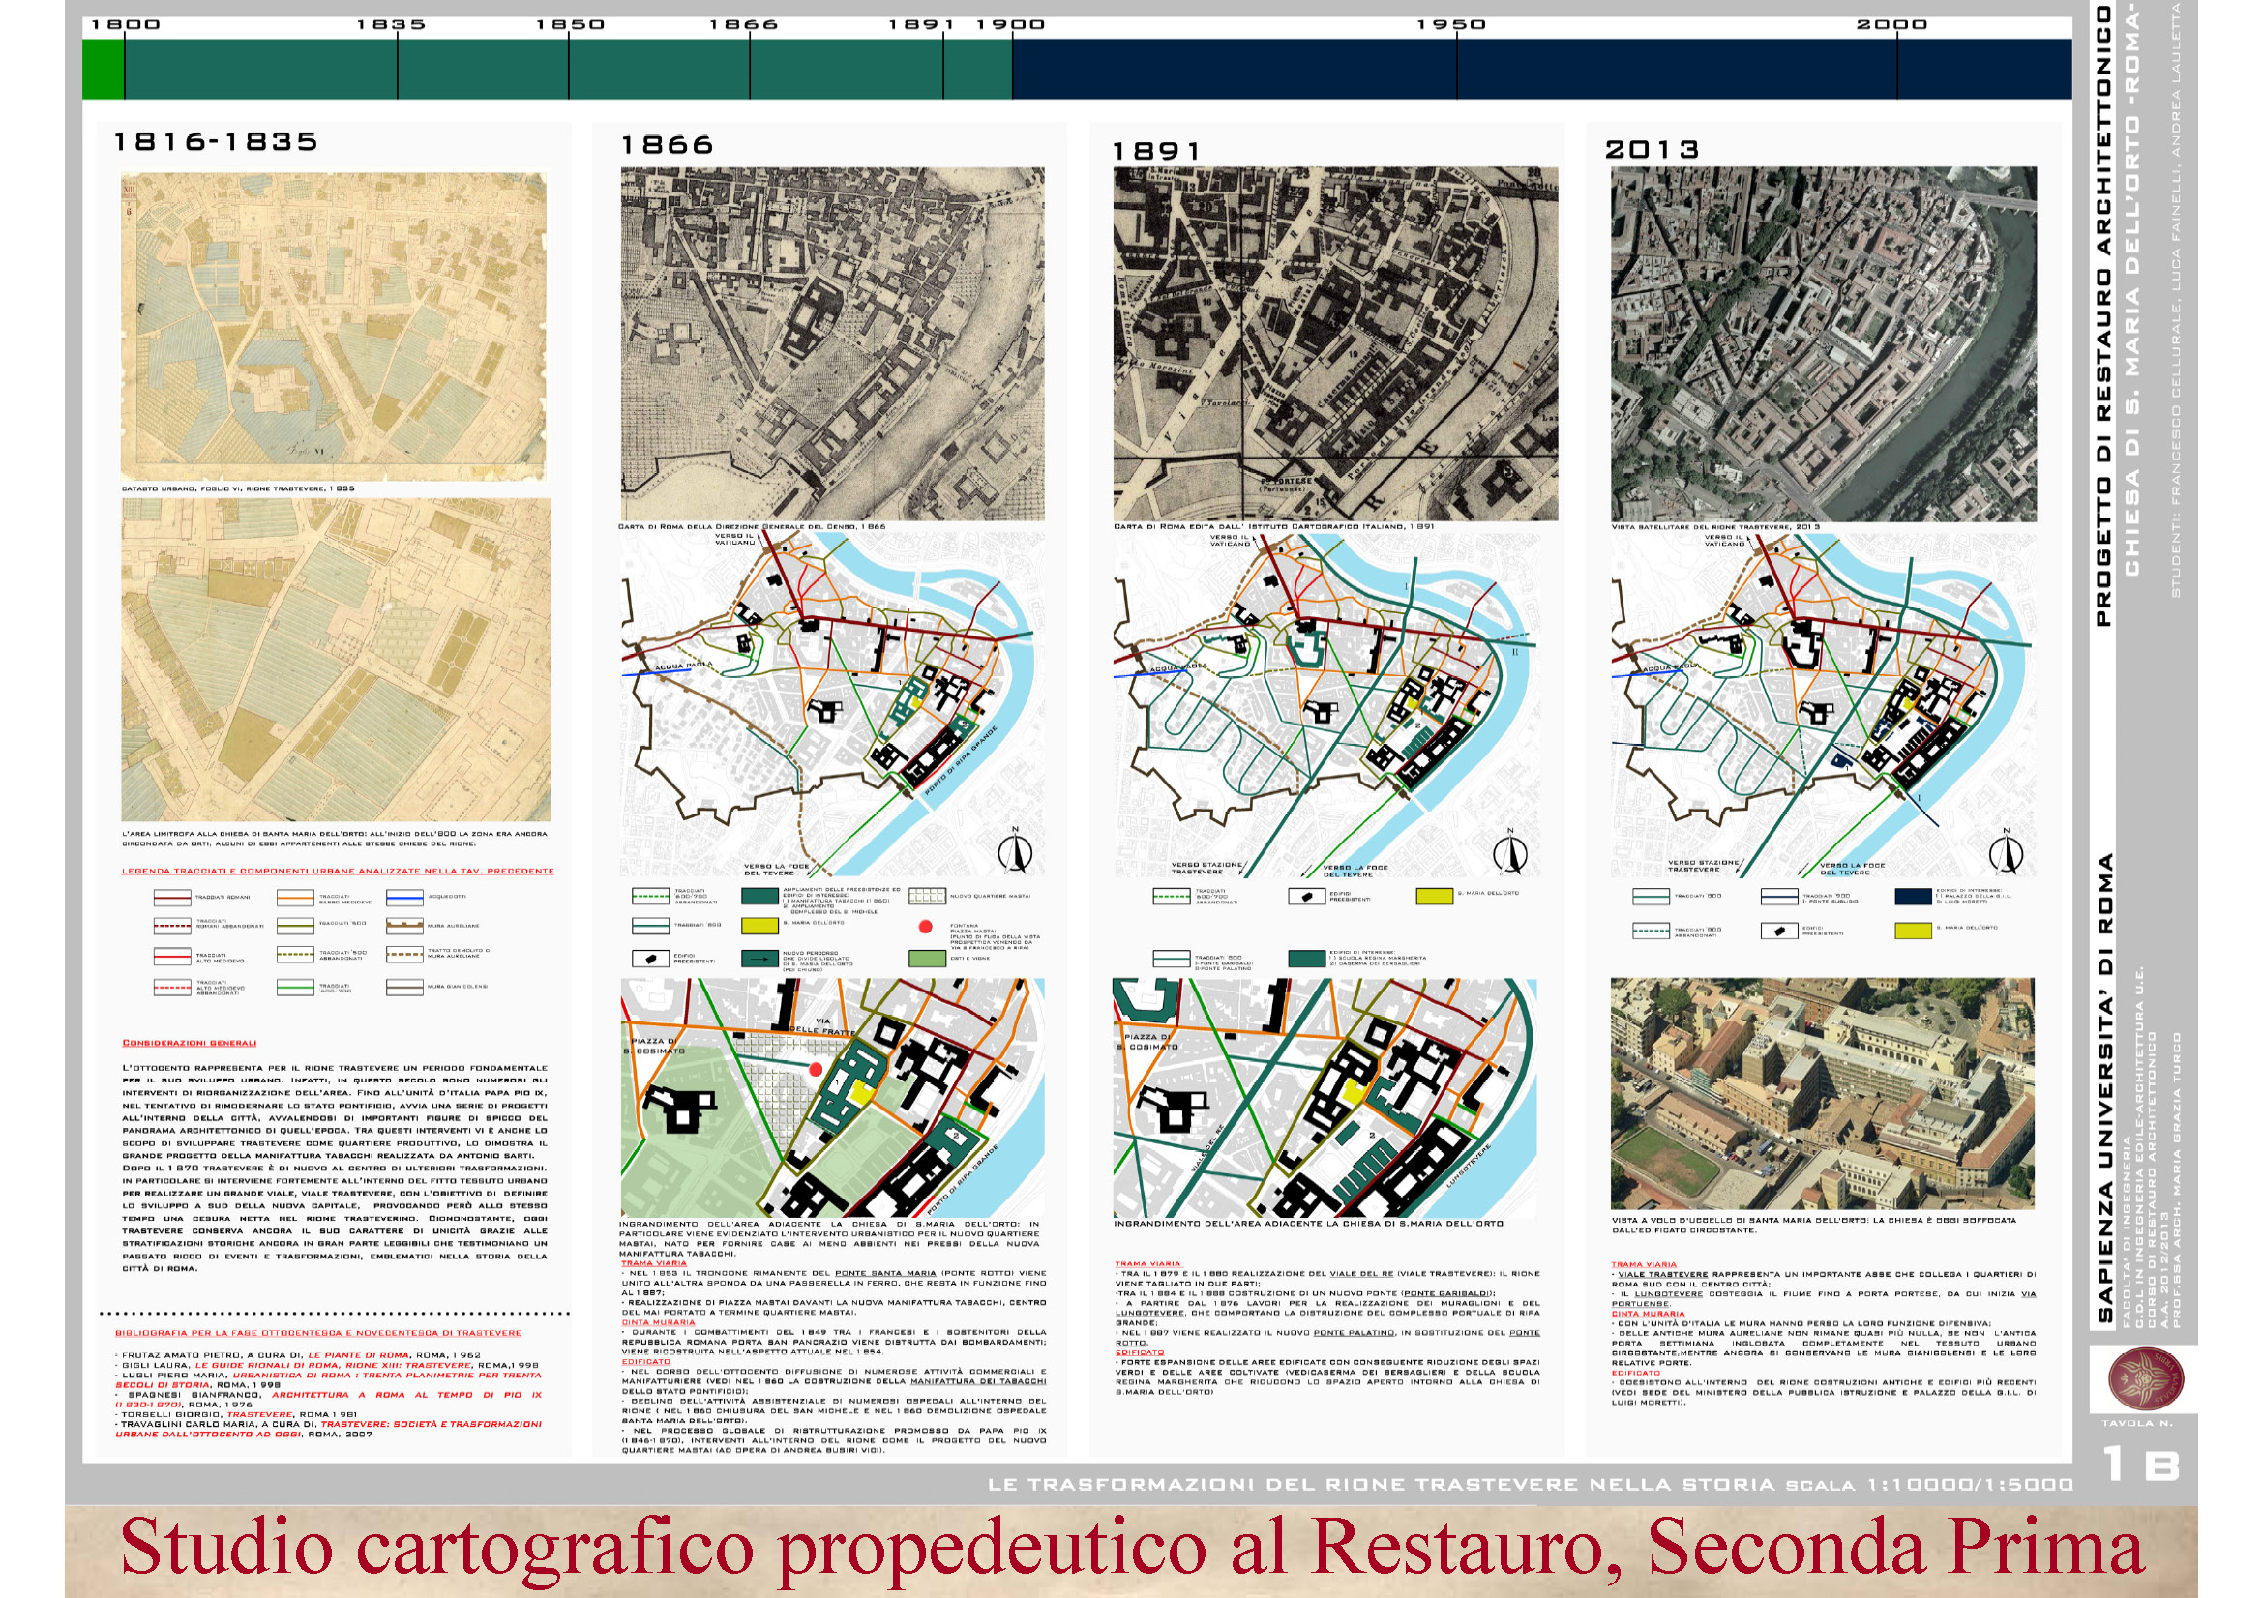Click the Tracciati romani legend symbol
The image size is (2263, 1598).
click(x=172, y=897)
